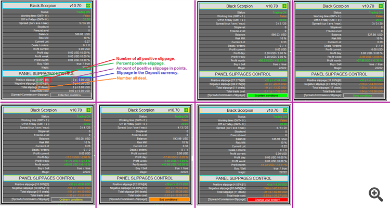Click the Profit week value +5.68 USD / +1.04 %

pyautogui.click(x=176, y=161)
